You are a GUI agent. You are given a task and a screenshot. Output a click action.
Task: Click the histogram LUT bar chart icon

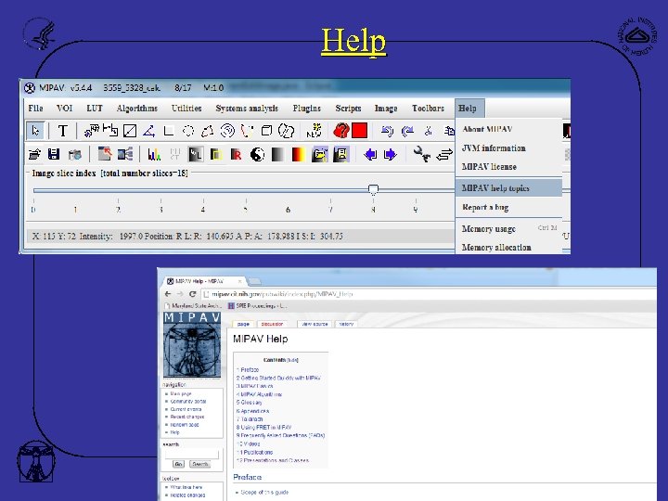point(154,154)
